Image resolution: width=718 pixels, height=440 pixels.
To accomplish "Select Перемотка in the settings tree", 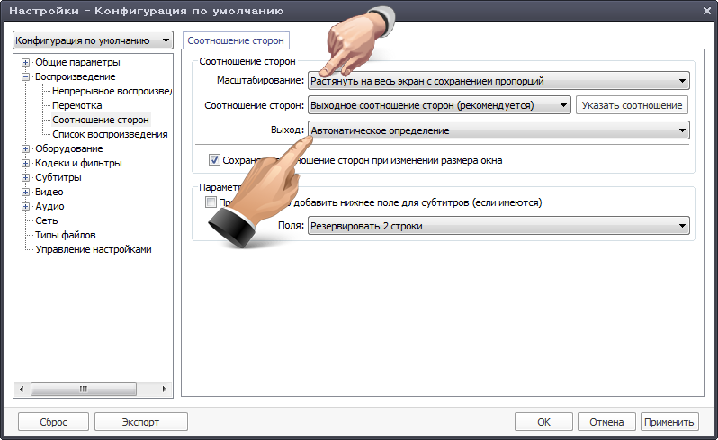I will click(x=77, y=105).
